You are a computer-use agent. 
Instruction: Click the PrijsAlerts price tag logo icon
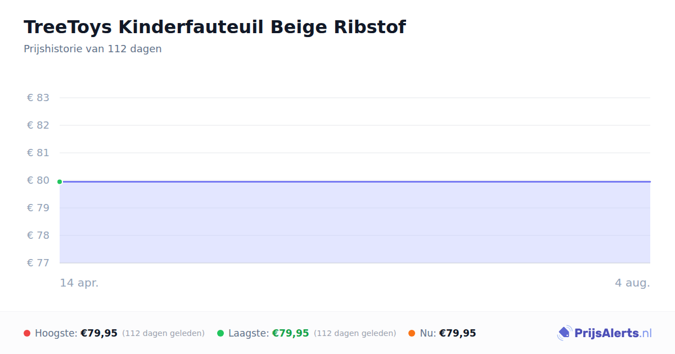564,333
